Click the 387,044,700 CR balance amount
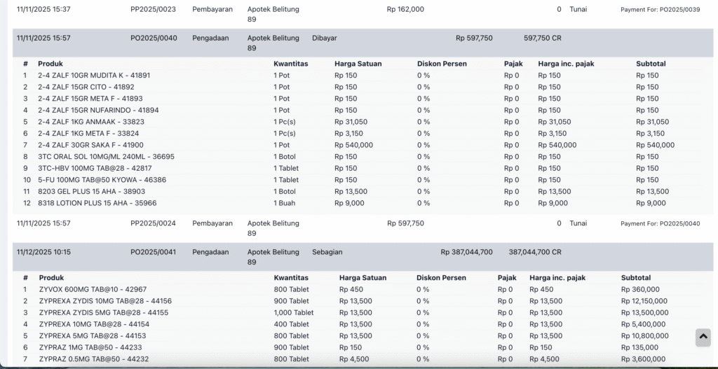This screenshot has width=718, height=369. (x=534, y=251)
